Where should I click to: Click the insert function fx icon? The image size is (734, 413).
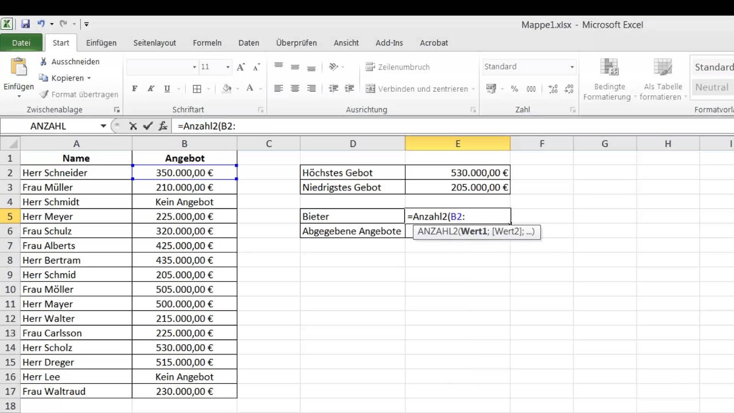(163, 126)
